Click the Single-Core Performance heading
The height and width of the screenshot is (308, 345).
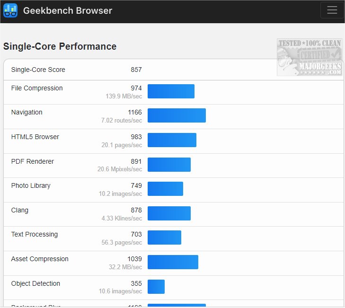[60, 46]
